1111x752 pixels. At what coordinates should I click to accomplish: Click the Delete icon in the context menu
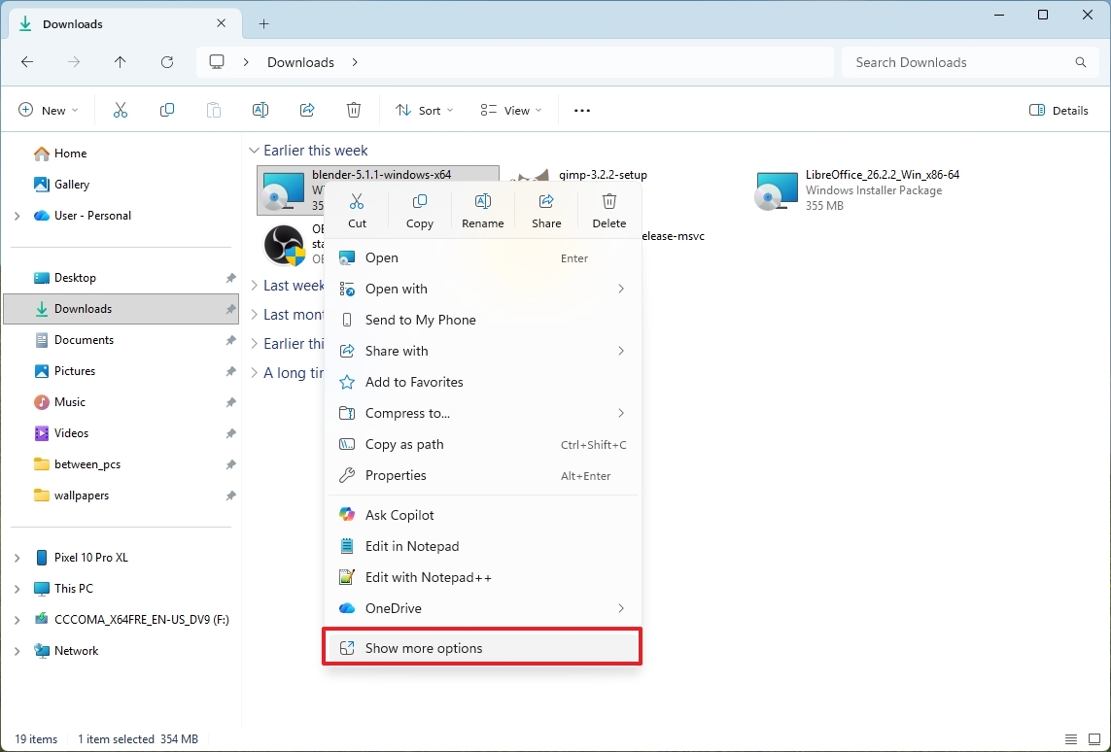click(609, 209)
